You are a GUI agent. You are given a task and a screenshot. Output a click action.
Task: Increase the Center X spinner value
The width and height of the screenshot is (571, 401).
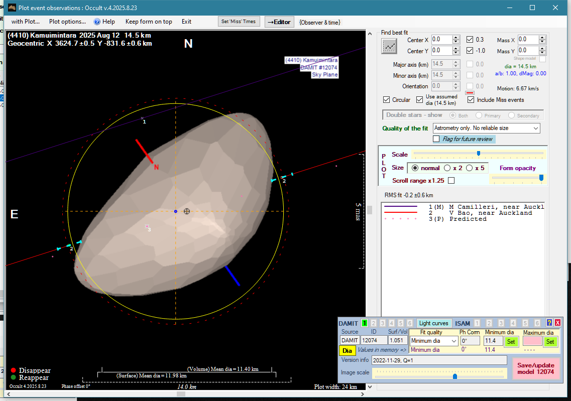[x=456, y=38]
